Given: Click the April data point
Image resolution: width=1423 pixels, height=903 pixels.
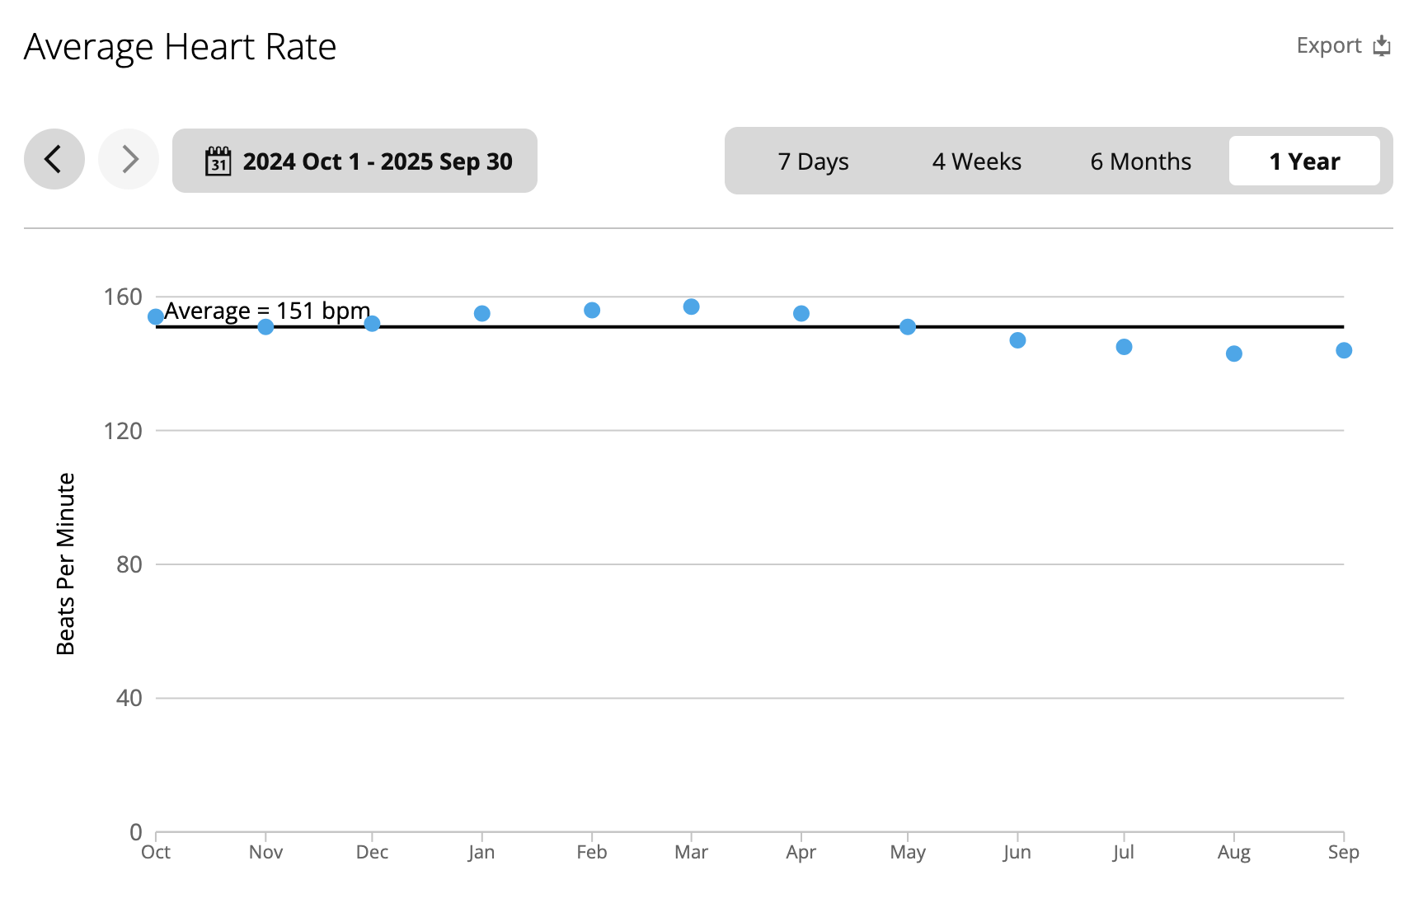Looking at the screenshot, I should pos(801,314).
